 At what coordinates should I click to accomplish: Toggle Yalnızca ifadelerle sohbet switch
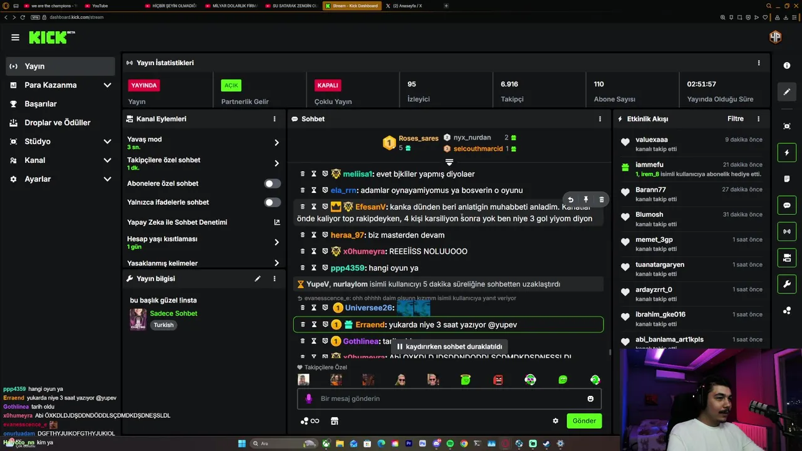point(273,202)
